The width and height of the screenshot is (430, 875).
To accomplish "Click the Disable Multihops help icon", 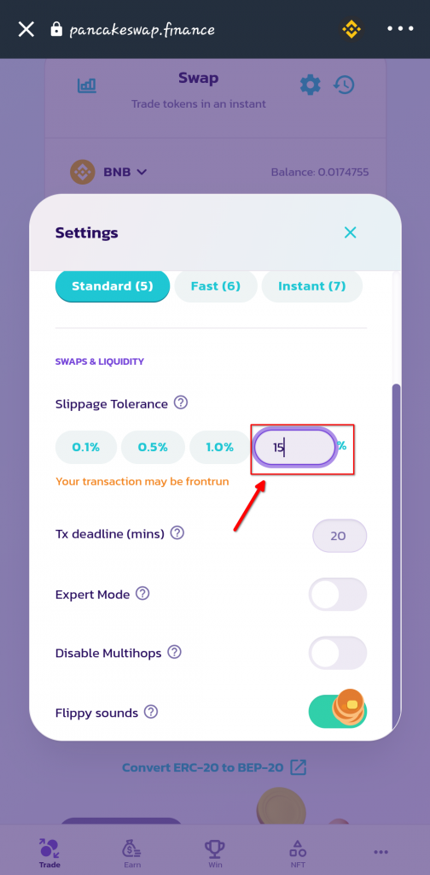I will tap(174, 652).
